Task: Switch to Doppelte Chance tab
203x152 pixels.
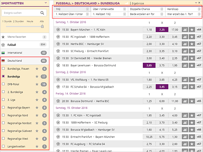Action: (147, 9)
